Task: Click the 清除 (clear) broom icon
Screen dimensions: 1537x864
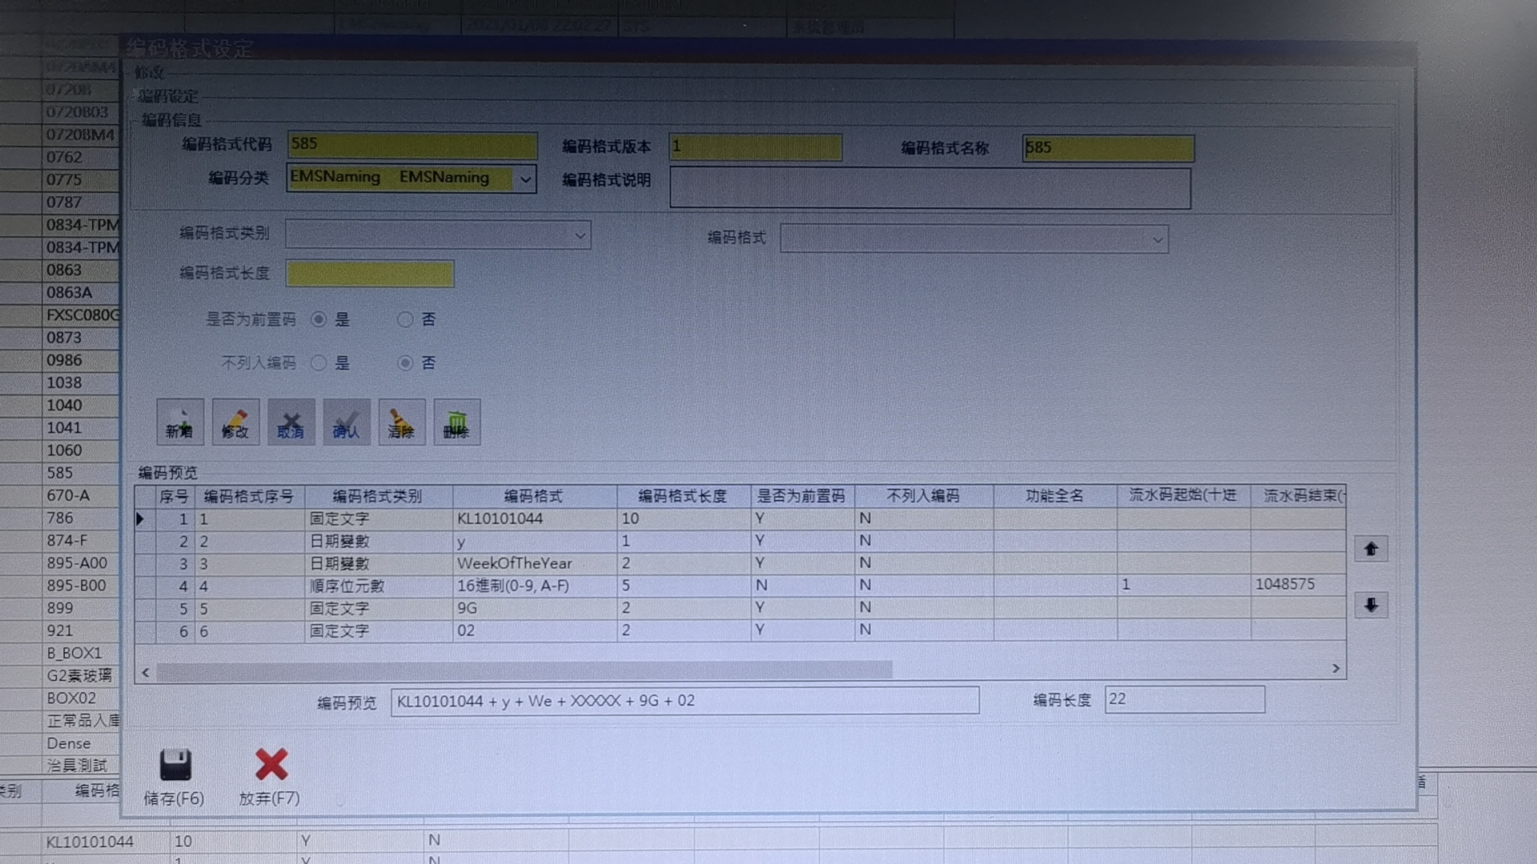Action: coord(401,422)
